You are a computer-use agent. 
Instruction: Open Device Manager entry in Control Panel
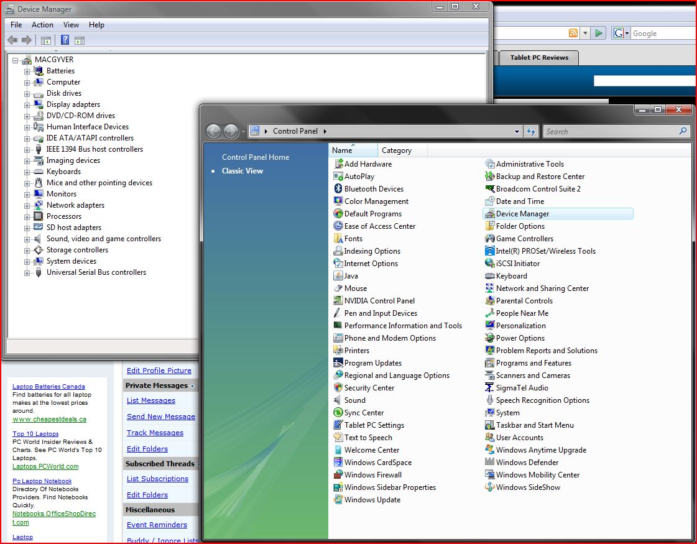point(558,214)
